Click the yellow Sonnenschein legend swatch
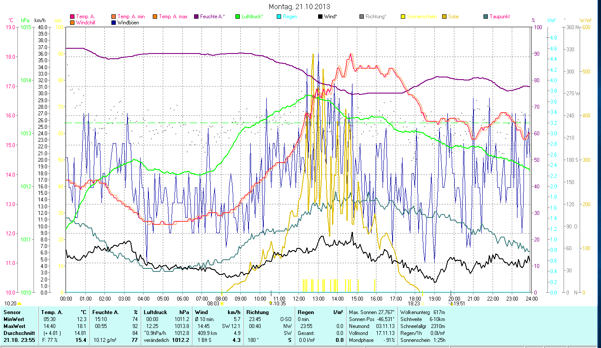The height and width of the screenshot is (348, 601). pyautogui.click(x=403, y=17)
